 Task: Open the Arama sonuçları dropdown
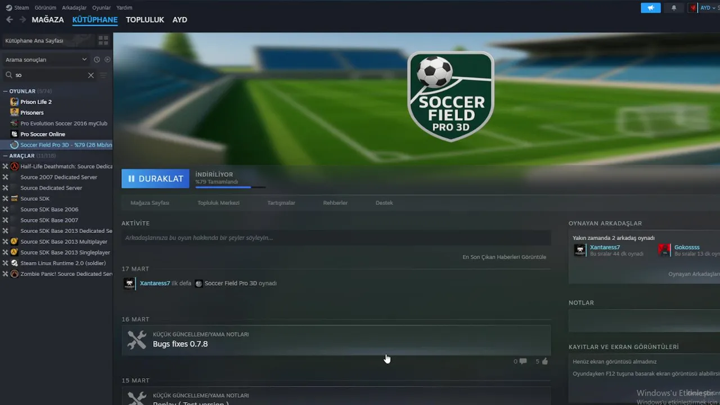pyautogui.click(x=46, y=60)
